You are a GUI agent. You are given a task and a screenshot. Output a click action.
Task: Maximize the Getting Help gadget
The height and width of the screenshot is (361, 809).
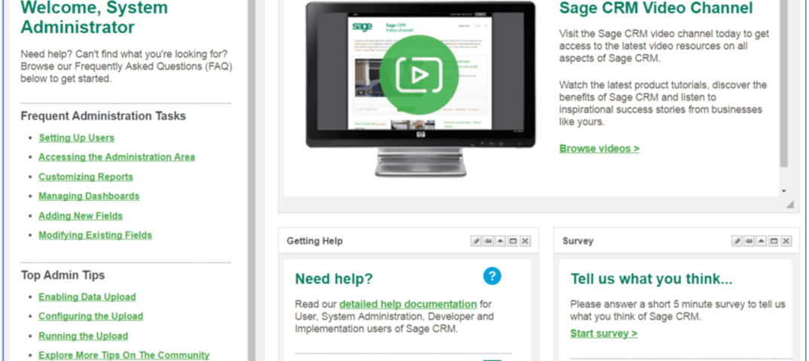(513, 241)
